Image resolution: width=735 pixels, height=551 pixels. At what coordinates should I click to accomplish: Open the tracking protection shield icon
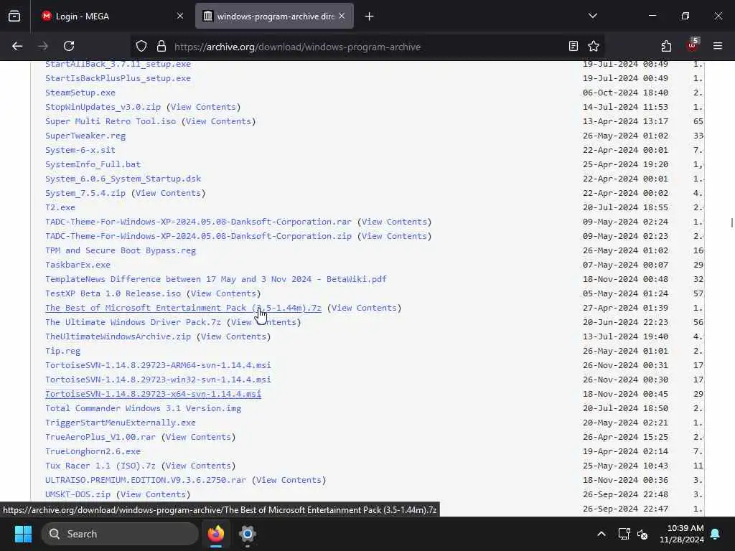tap(141, 46)
